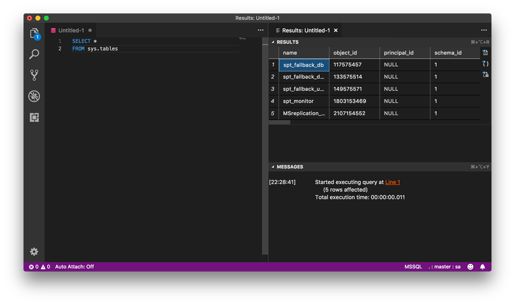
Task: Select schema_id value in spt_fallback_u row
Action: coord(455,89)
